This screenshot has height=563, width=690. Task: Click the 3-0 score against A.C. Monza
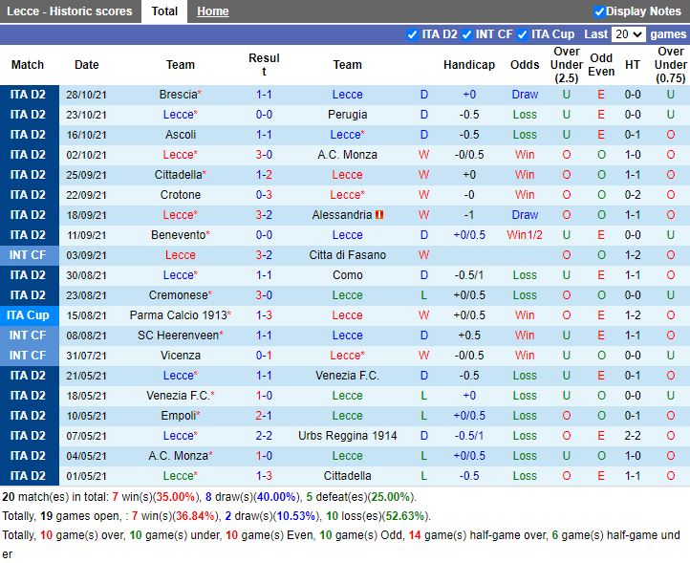pyautogui.click(x=264, y=155)
